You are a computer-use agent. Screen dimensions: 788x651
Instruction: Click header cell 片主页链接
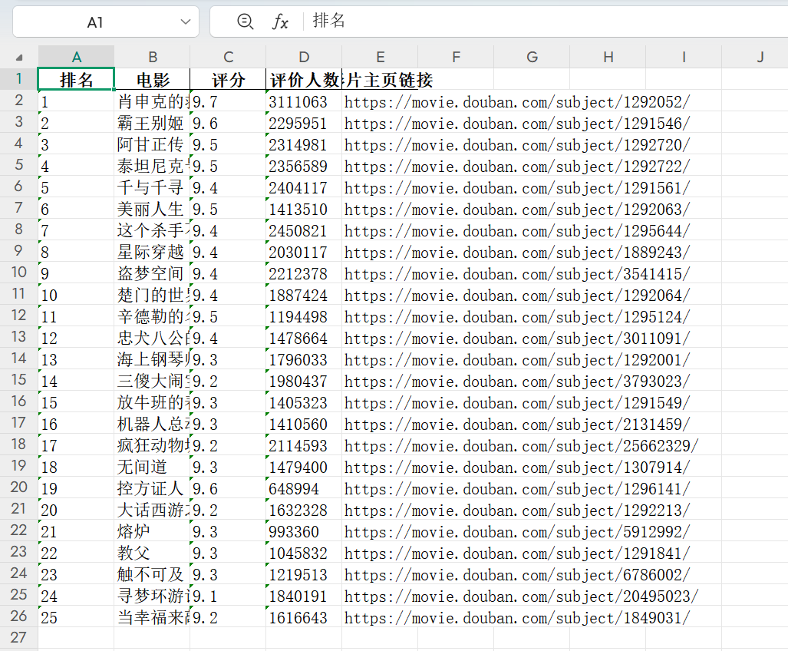[x=380, y=79]
